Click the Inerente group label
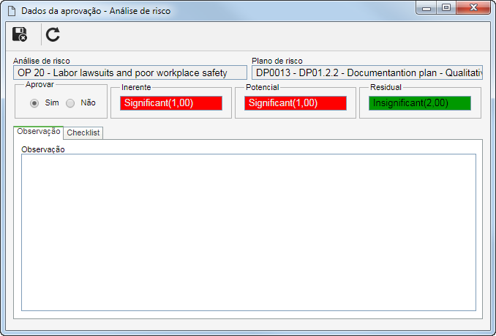Viewport: 496px width, 336px height. tap(136, 87)
